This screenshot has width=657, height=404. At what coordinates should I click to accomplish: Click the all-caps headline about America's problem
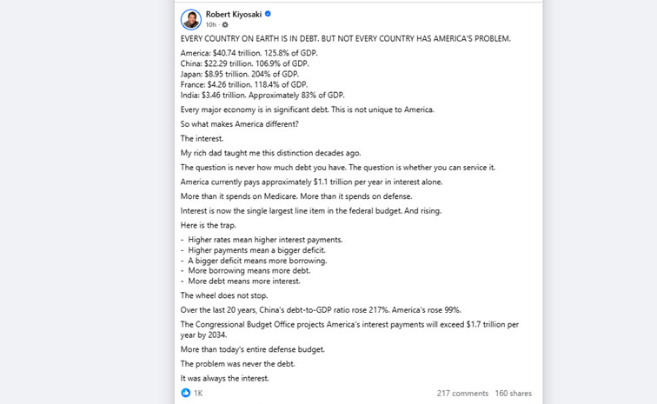point(346,38)
